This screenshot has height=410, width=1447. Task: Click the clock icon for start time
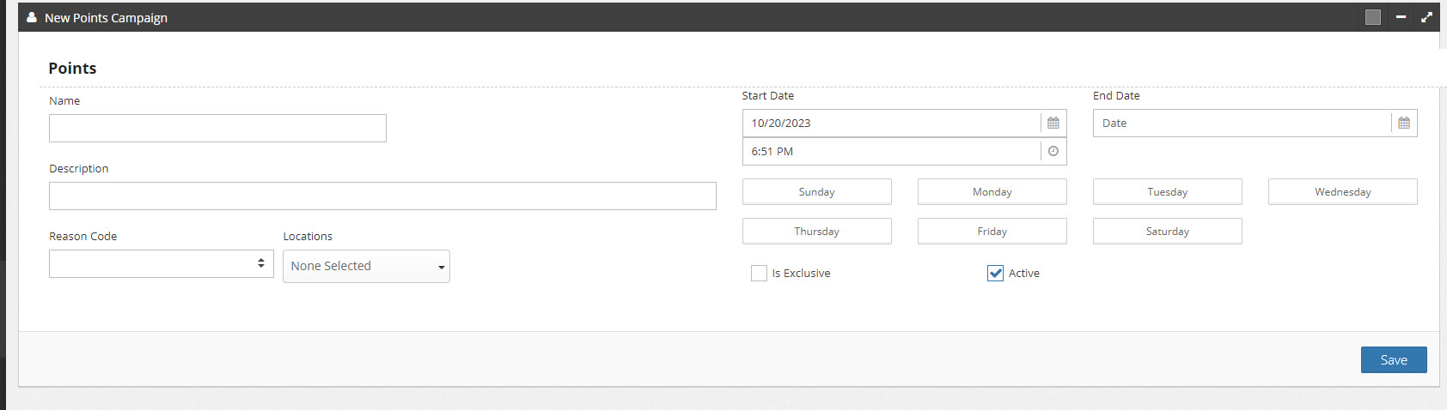pos(1053,151)
